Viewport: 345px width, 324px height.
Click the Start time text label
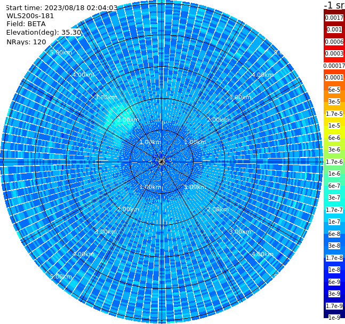[62, 8]
